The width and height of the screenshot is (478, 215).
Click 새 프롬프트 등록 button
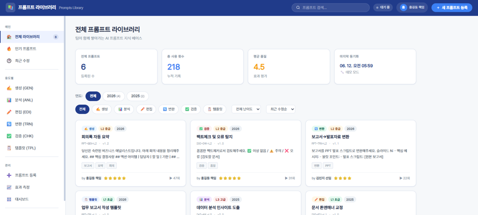coord(452,8)
